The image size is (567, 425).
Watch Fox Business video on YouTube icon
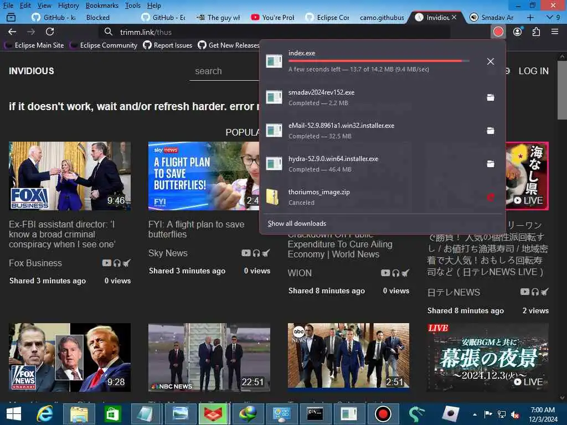[106, 263]
